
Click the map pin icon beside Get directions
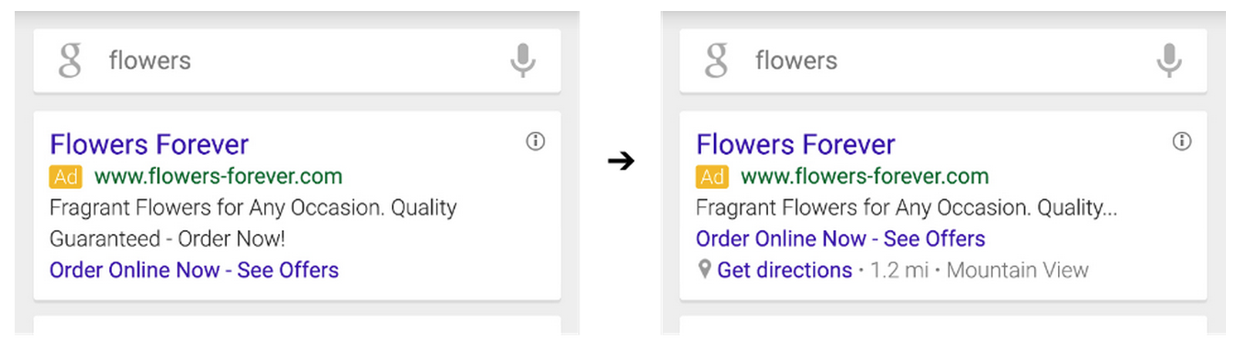coord(704,271)
